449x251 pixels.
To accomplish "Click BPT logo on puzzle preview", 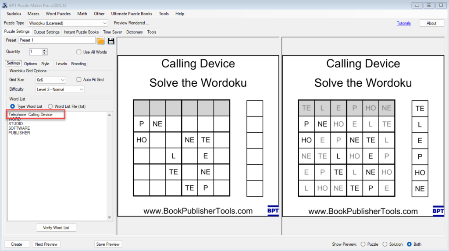I will click(x=273, y=211).
